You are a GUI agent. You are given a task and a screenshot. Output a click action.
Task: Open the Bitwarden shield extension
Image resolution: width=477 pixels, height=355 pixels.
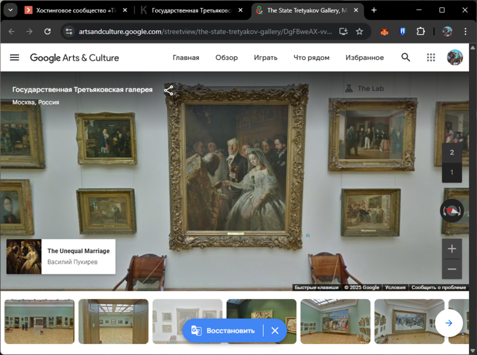pyautogui.click(x=402, y=31)
